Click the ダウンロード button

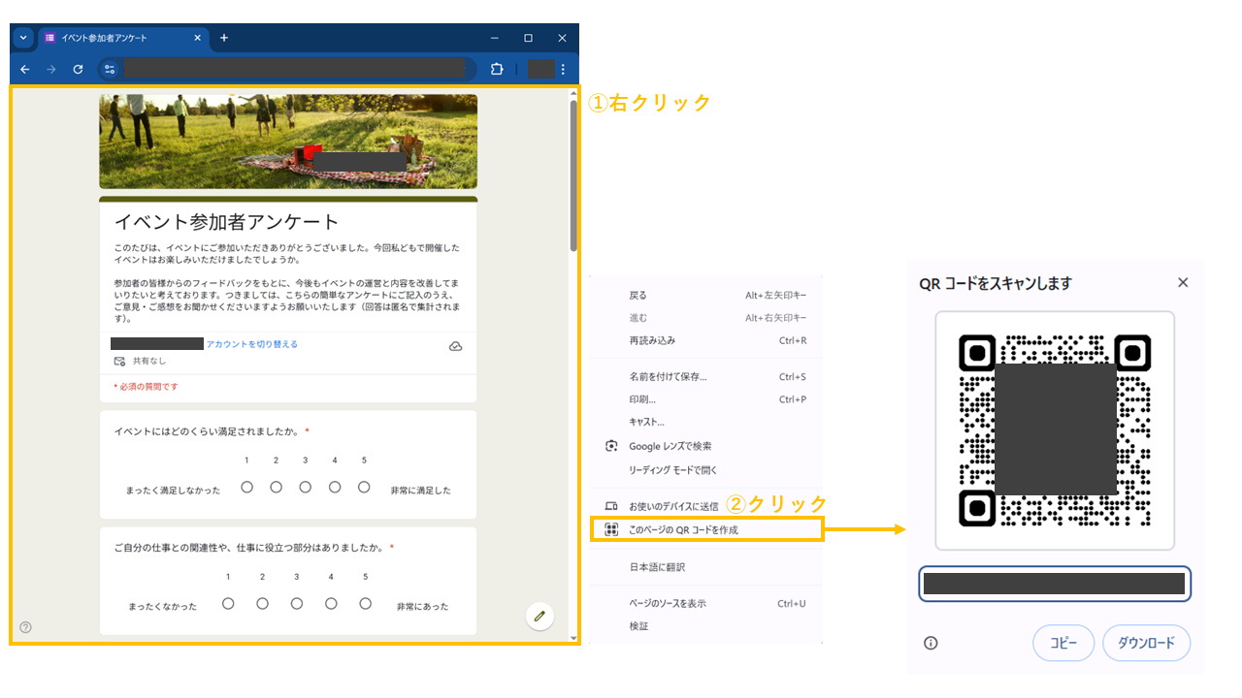click(1146, 643)
